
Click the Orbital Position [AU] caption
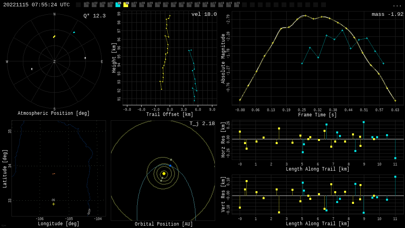(164, 224)
